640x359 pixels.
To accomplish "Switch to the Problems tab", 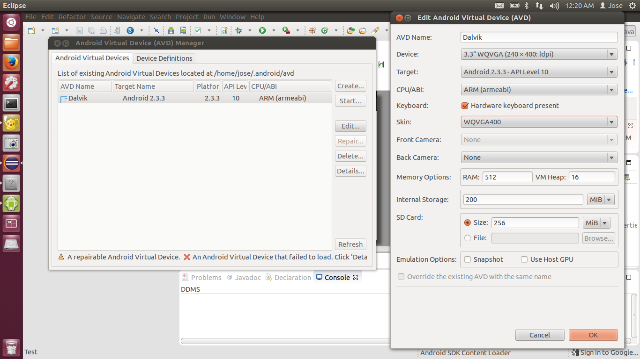I will (201, 277).
